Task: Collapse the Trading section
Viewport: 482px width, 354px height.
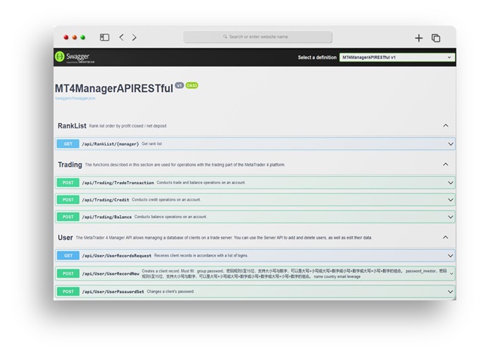Action: [x=446, y=165]
